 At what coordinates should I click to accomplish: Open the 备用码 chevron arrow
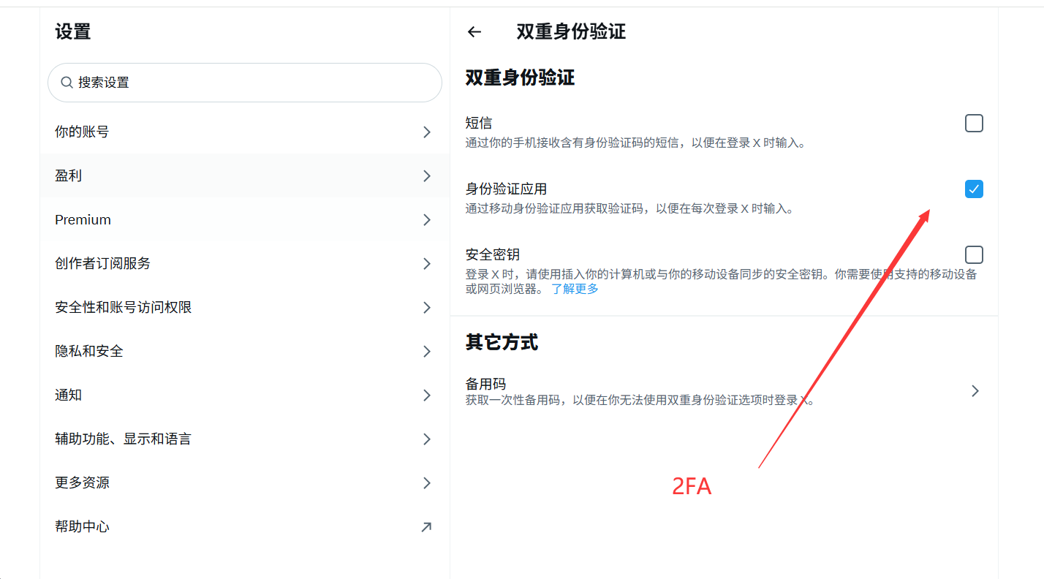pos(975,391)
